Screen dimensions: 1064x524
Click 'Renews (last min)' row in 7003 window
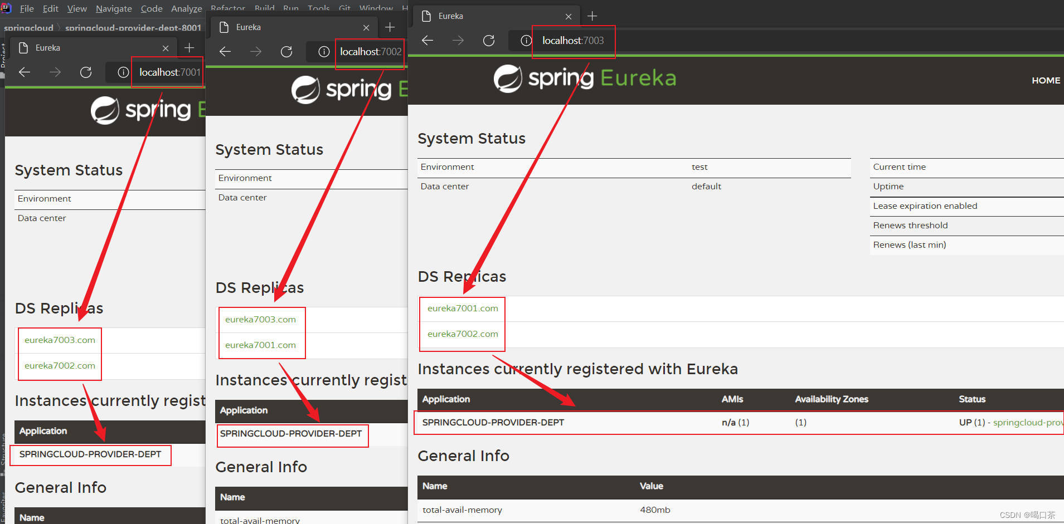coord(967,245)
